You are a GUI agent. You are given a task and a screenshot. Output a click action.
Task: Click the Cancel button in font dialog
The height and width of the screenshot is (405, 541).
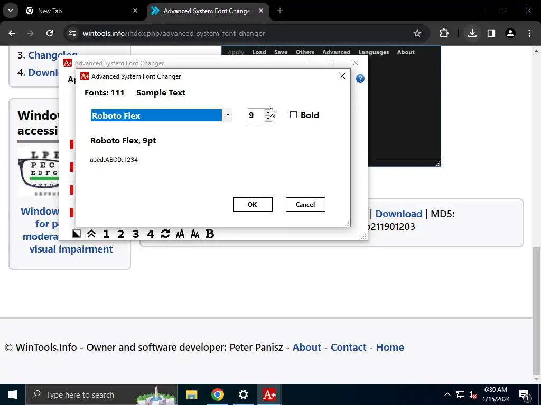pos(305,205)
